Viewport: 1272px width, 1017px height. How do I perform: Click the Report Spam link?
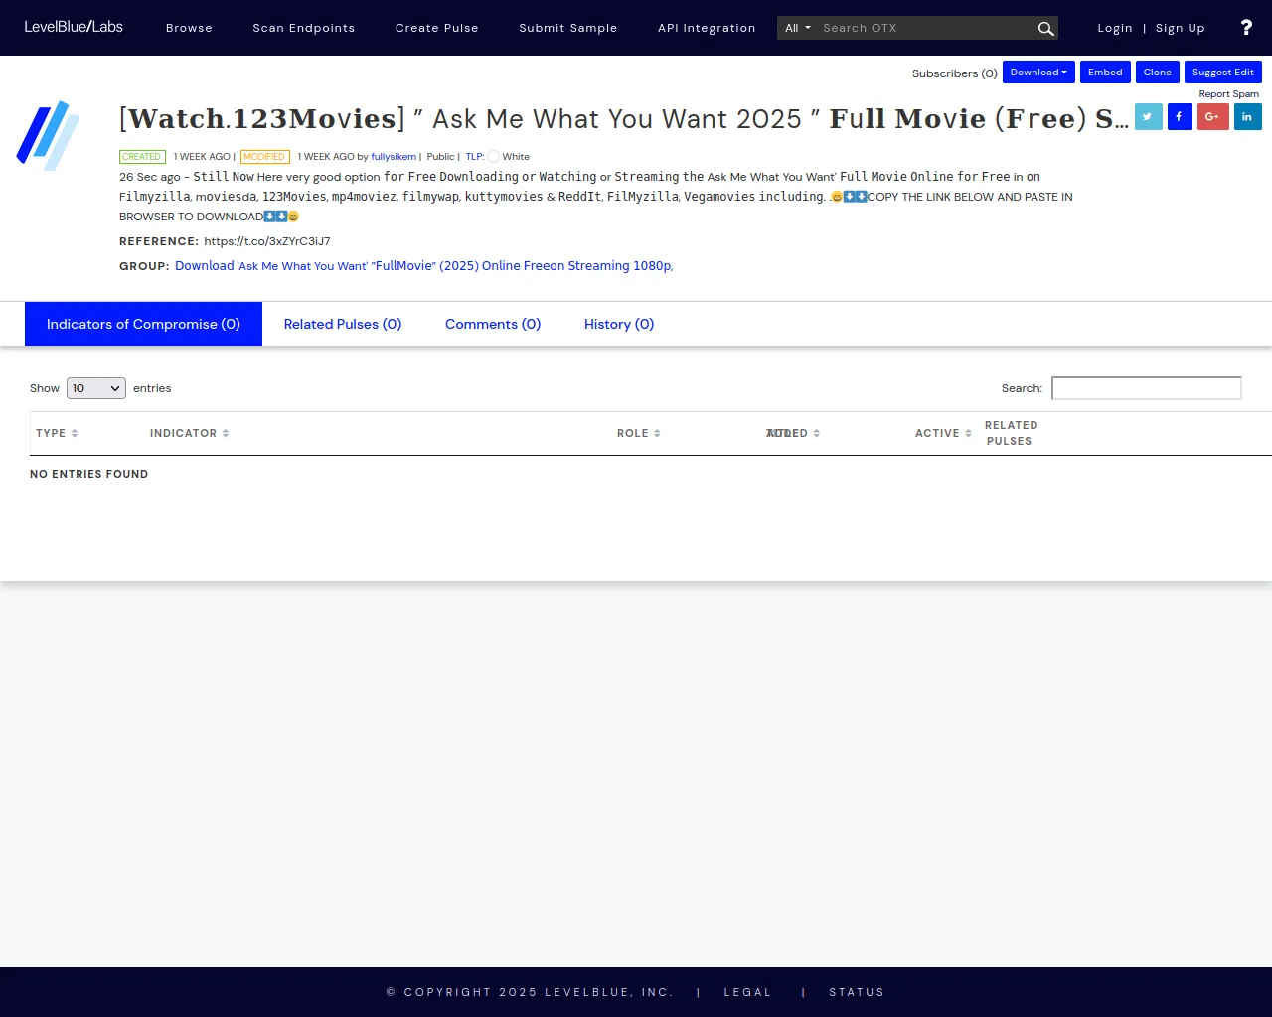click(x=1228, y=94)
